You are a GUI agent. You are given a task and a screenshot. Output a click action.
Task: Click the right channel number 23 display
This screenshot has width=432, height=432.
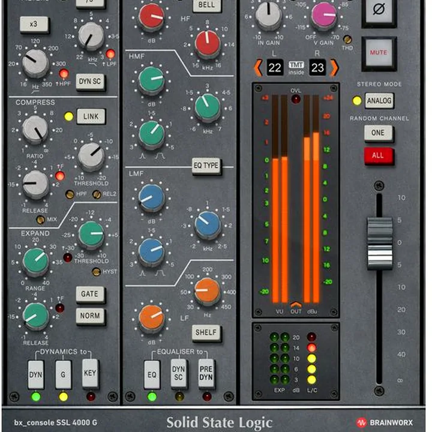pyautogui.click(x=317, y=67)
